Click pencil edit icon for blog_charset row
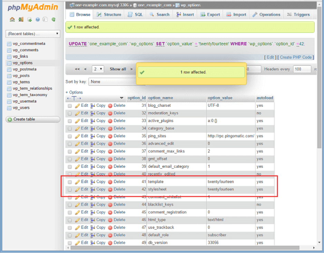 click(77, 106)
